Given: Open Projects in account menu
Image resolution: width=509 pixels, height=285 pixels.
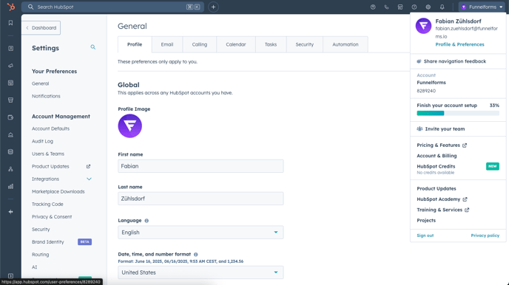Looking at the screenshot, I should click(x=426, y=221).
